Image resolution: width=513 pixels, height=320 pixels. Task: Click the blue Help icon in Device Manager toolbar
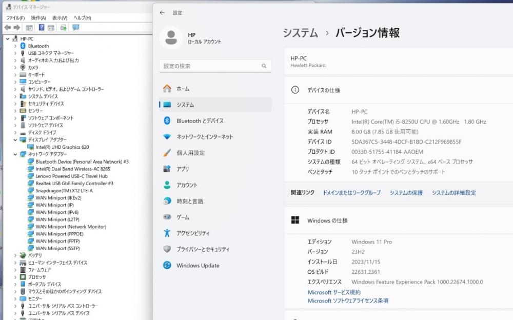click(x=42, y=27)
